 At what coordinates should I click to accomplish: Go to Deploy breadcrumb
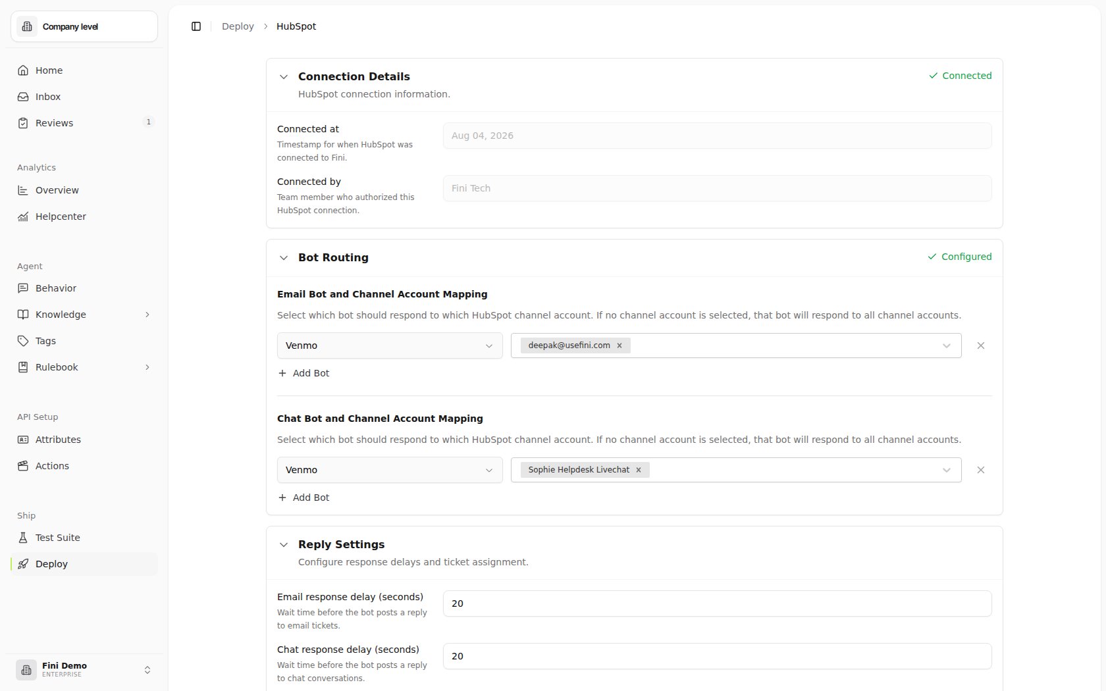point(238,26)
